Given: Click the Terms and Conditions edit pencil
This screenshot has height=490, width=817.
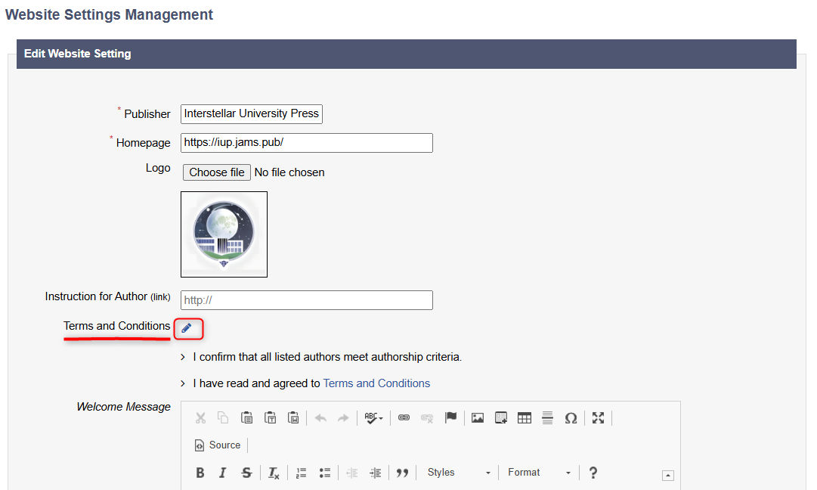Looking at the screenshot, I should coord(187,328).
